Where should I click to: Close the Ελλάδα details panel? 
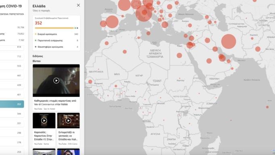coord(78,5)
